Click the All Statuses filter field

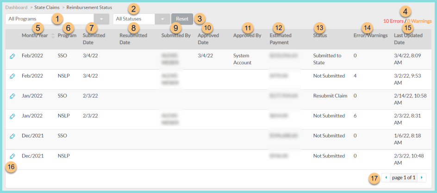click(x=134, y=19)
